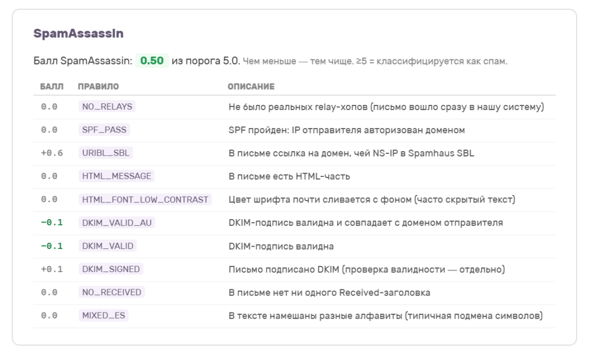Click the -0.1 score of DKIM_VALID_AU
Viewport: 590px width, 358px height.
[52, 223]
